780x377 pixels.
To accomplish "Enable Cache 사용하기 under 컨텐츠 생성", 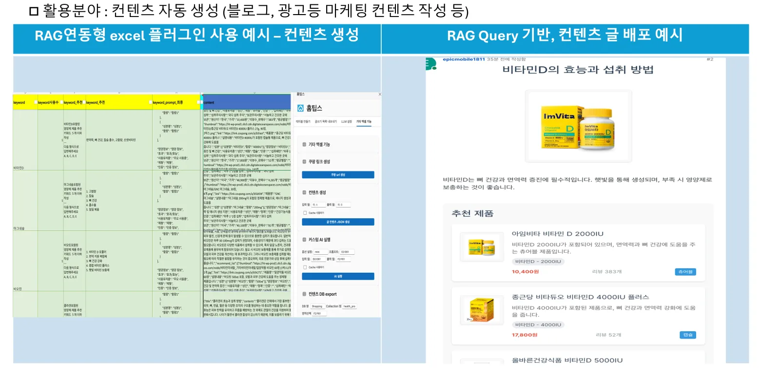I will pyautogui.click(x=305, y=213).
